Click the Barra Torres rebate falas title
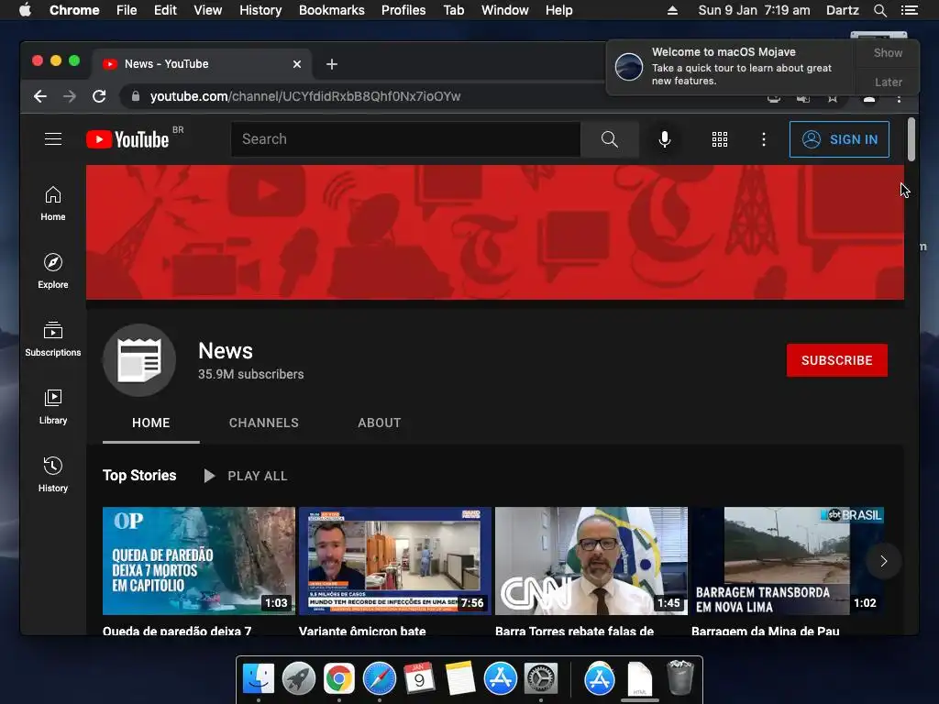The image size is (939, 704). [x=574, y=631]
